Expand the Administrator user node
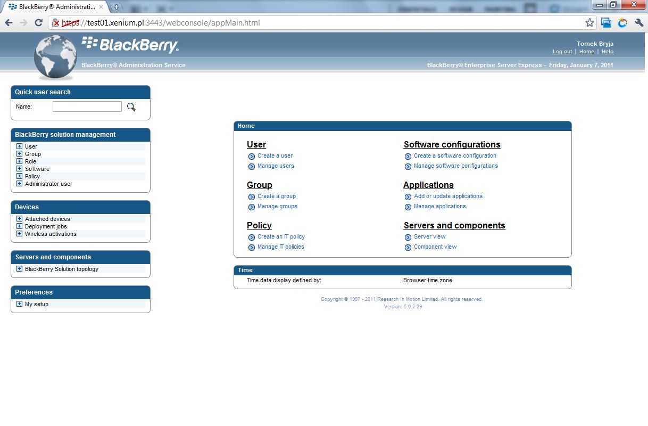 click(x=19, y=184)
